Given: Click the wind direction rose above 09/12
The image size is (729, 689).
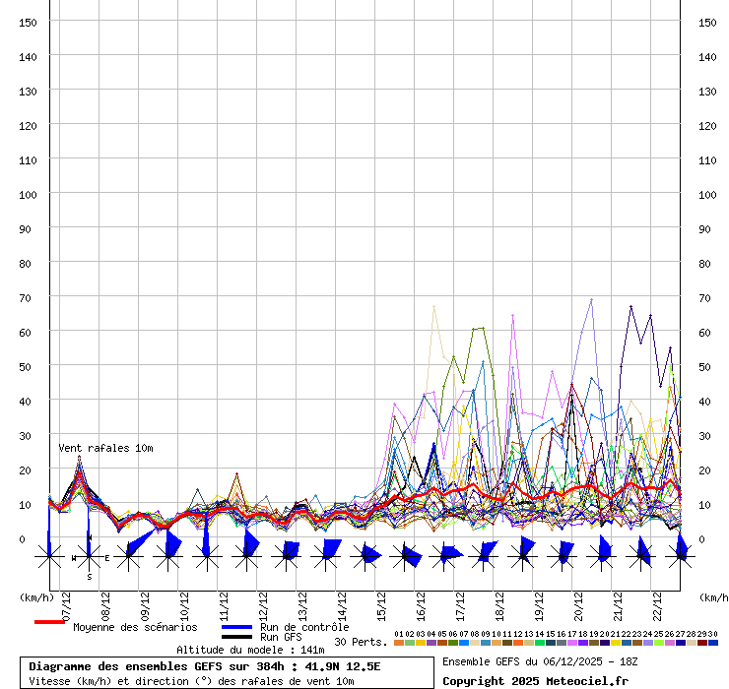Looking at the screenshot, I should [128, 556].
